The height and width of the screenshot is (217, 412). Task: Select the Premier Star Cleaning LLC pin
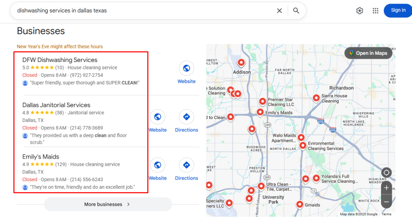[262, 101]
